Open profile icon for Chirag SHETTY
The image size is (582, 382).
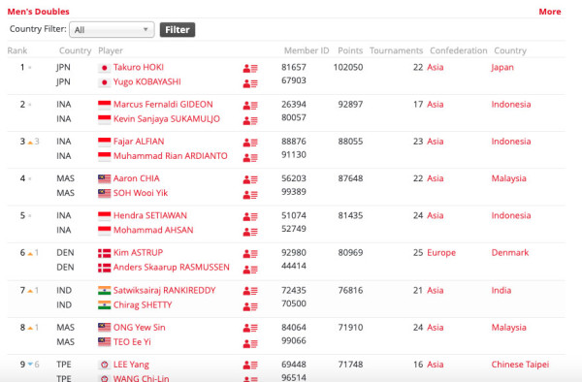click(250, 306)
